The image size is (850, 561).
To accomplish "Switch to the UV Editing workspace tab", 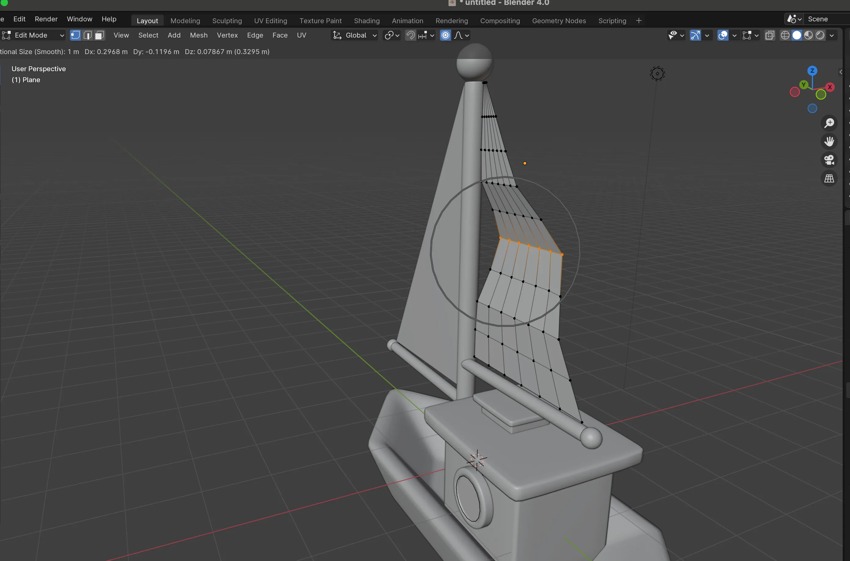I will pyautogui.click(x=270, y=21).
